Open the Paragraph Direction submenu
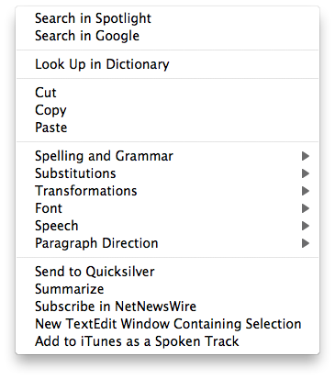This screenshot has width=335, height=379. click(x=167, y=243)
